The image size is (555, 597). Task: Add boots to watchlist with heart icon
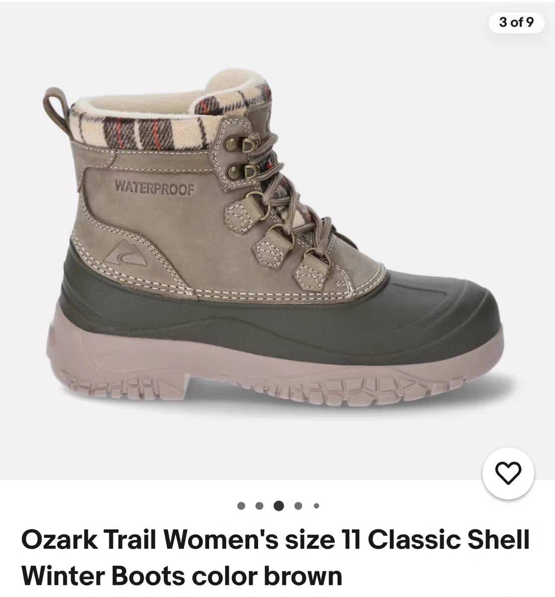[508, 473]
